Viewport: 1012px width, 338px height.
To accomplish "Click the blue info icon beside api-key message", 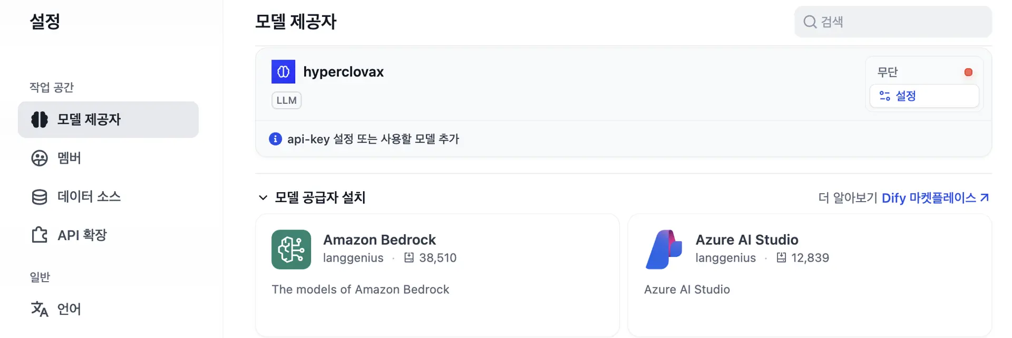I will tap(275, 138).
